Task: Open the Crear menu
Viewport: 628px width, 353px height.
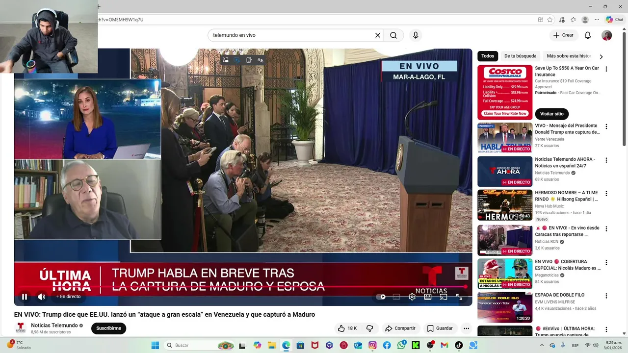Action: (x=563, y=35)
